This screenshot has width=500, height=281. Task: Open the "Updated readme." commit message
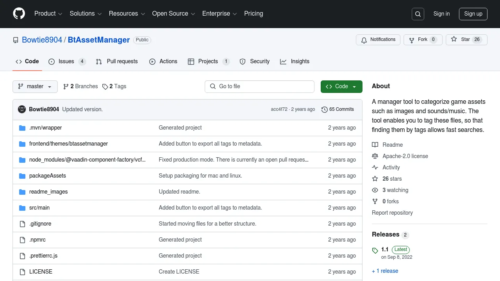pyautogui.click(x=179, y=192)
